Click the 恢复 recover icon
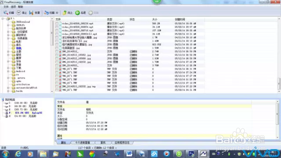The width and height of the screenshot is (281, 158). click(x=31, y=13)
